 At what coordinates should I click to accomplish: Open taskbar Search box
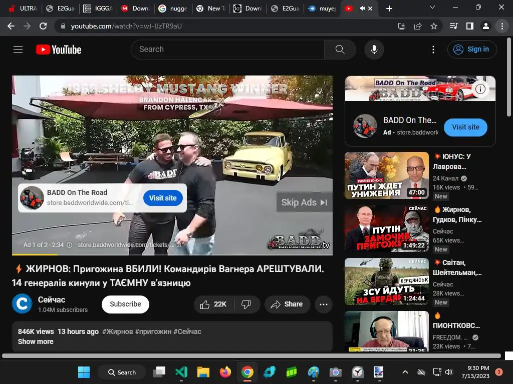pyautogui.click(x=122, y=372)
